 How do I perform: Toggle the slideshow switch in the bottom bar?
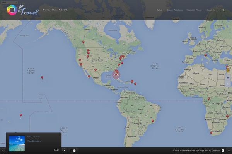(x=73, y=151)
